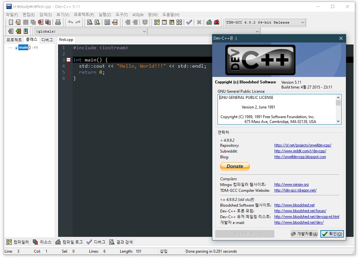360x262 pixels.
Task: Open the bloodshed.net/forum/ link
Action: 300,211
